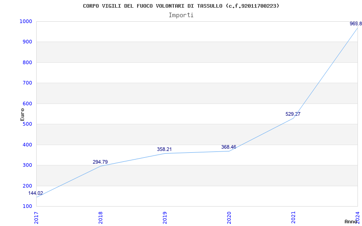
Task: Click the 700 y-axis value
Action: pyautogui.click(x=27, y=83)
